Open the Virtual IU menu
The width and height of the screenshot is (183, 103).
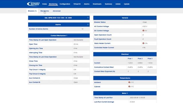point(77,4)
